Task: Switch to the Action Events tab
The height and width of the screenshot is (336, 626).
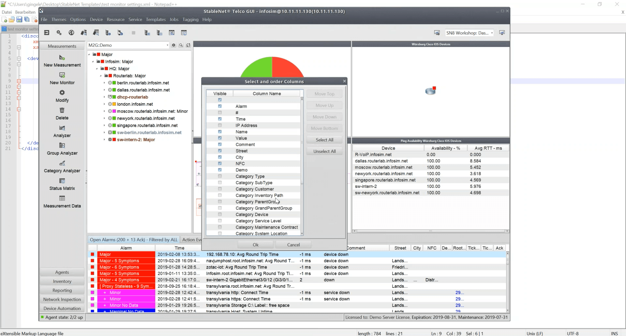Action: coord(192,240)
